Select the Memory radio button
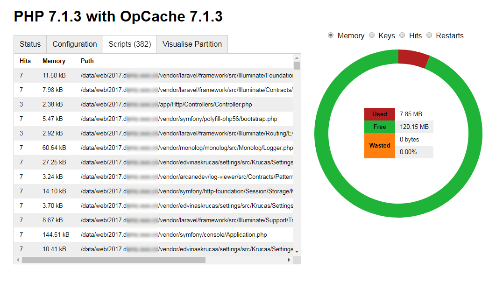This screenshot has height=283, width=496. coord(331,35)
